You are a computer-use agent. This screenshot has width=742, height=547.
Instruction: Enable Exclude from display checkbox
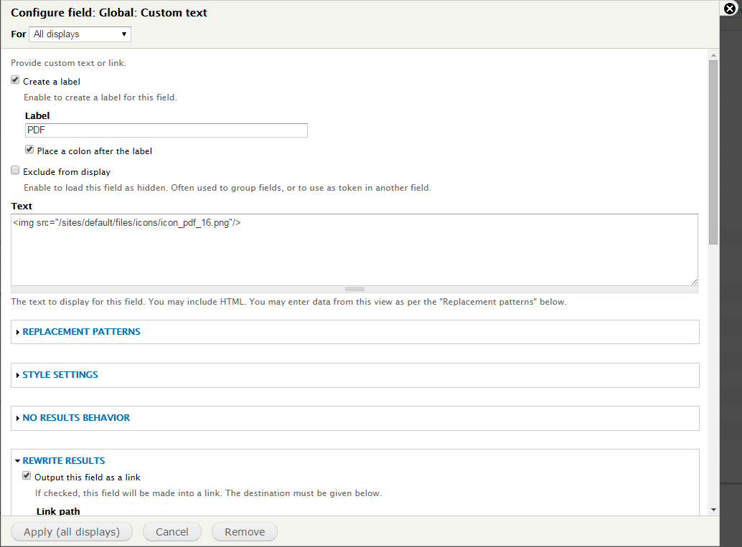pyautogui.click(x=15, y=171)
